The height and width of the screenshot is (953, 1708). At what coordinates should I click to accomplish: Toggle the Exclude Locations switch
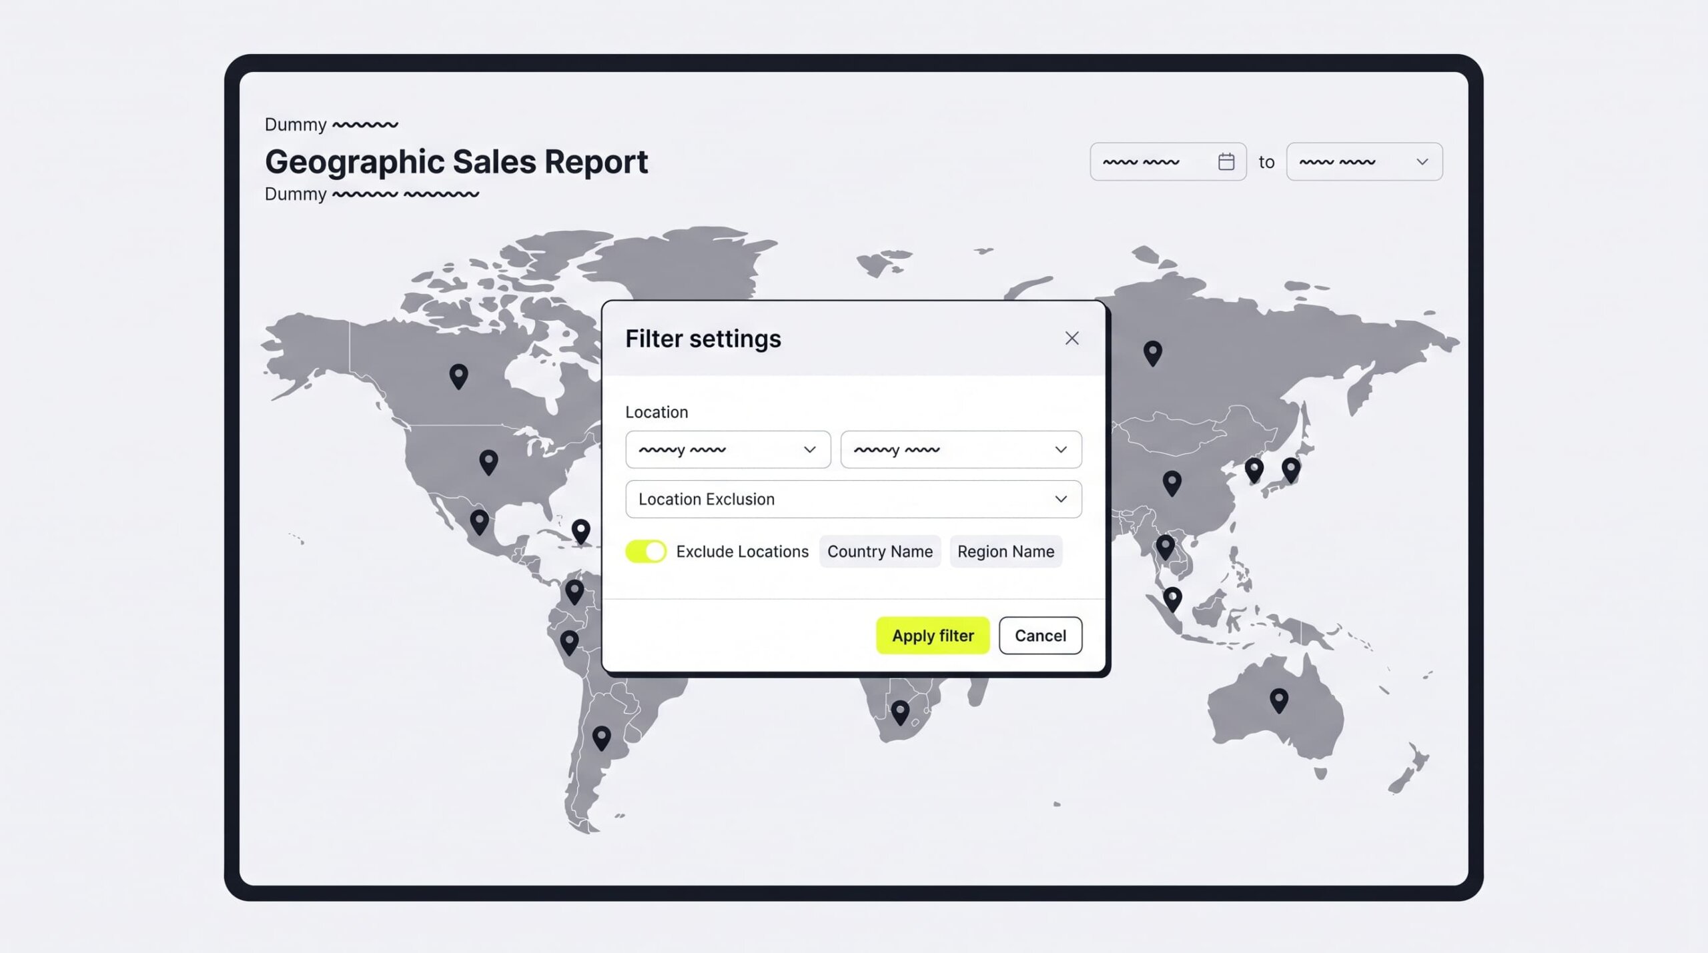645,552
